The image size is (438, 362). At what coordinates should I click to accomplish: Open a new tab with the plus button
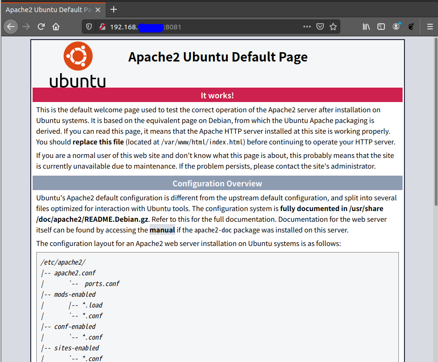coord(113,9)
